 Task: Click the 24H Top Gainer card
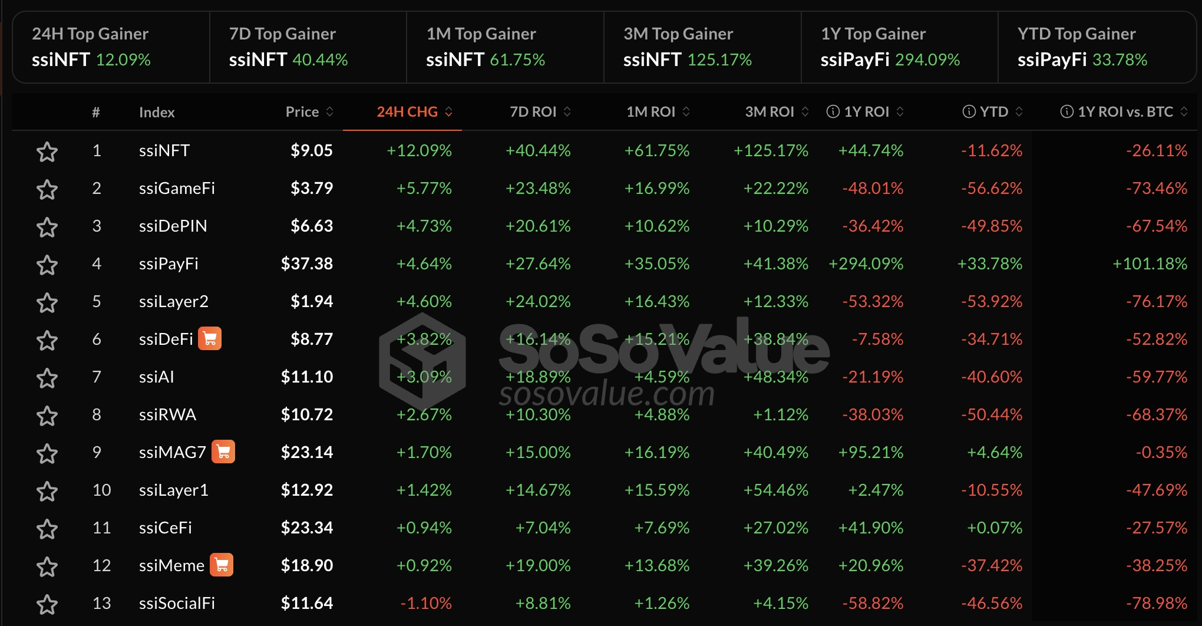coord(111,47)
